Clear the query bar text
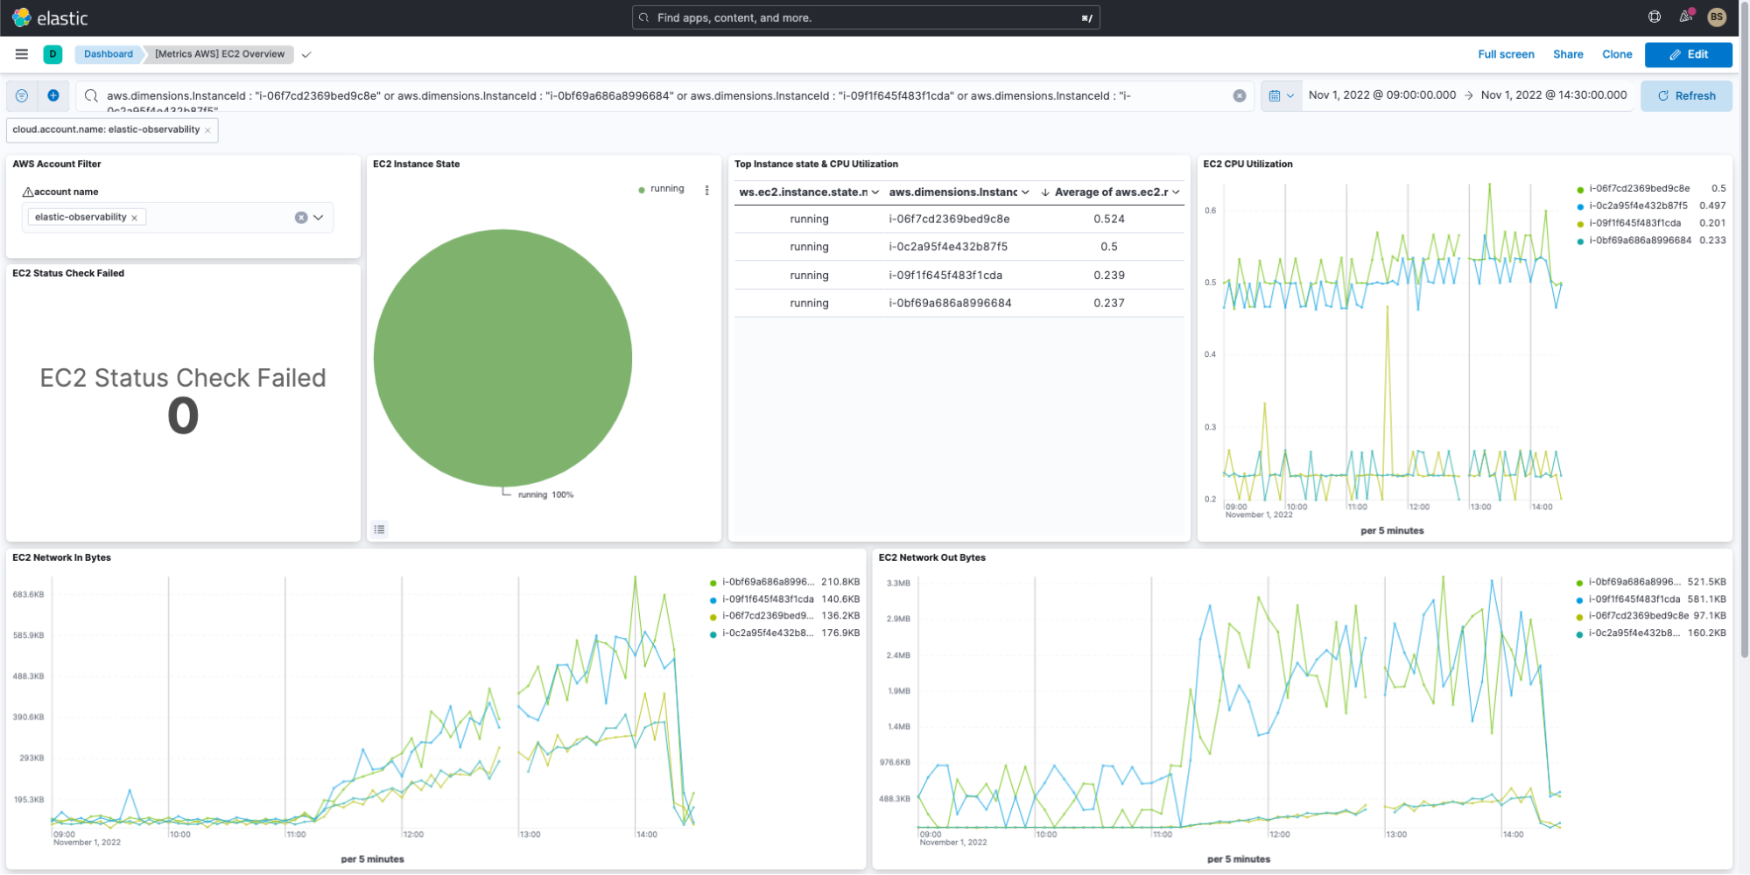Image resolution: width=1750 pixels, height=875 pixels. click(x=1240, y=96)
